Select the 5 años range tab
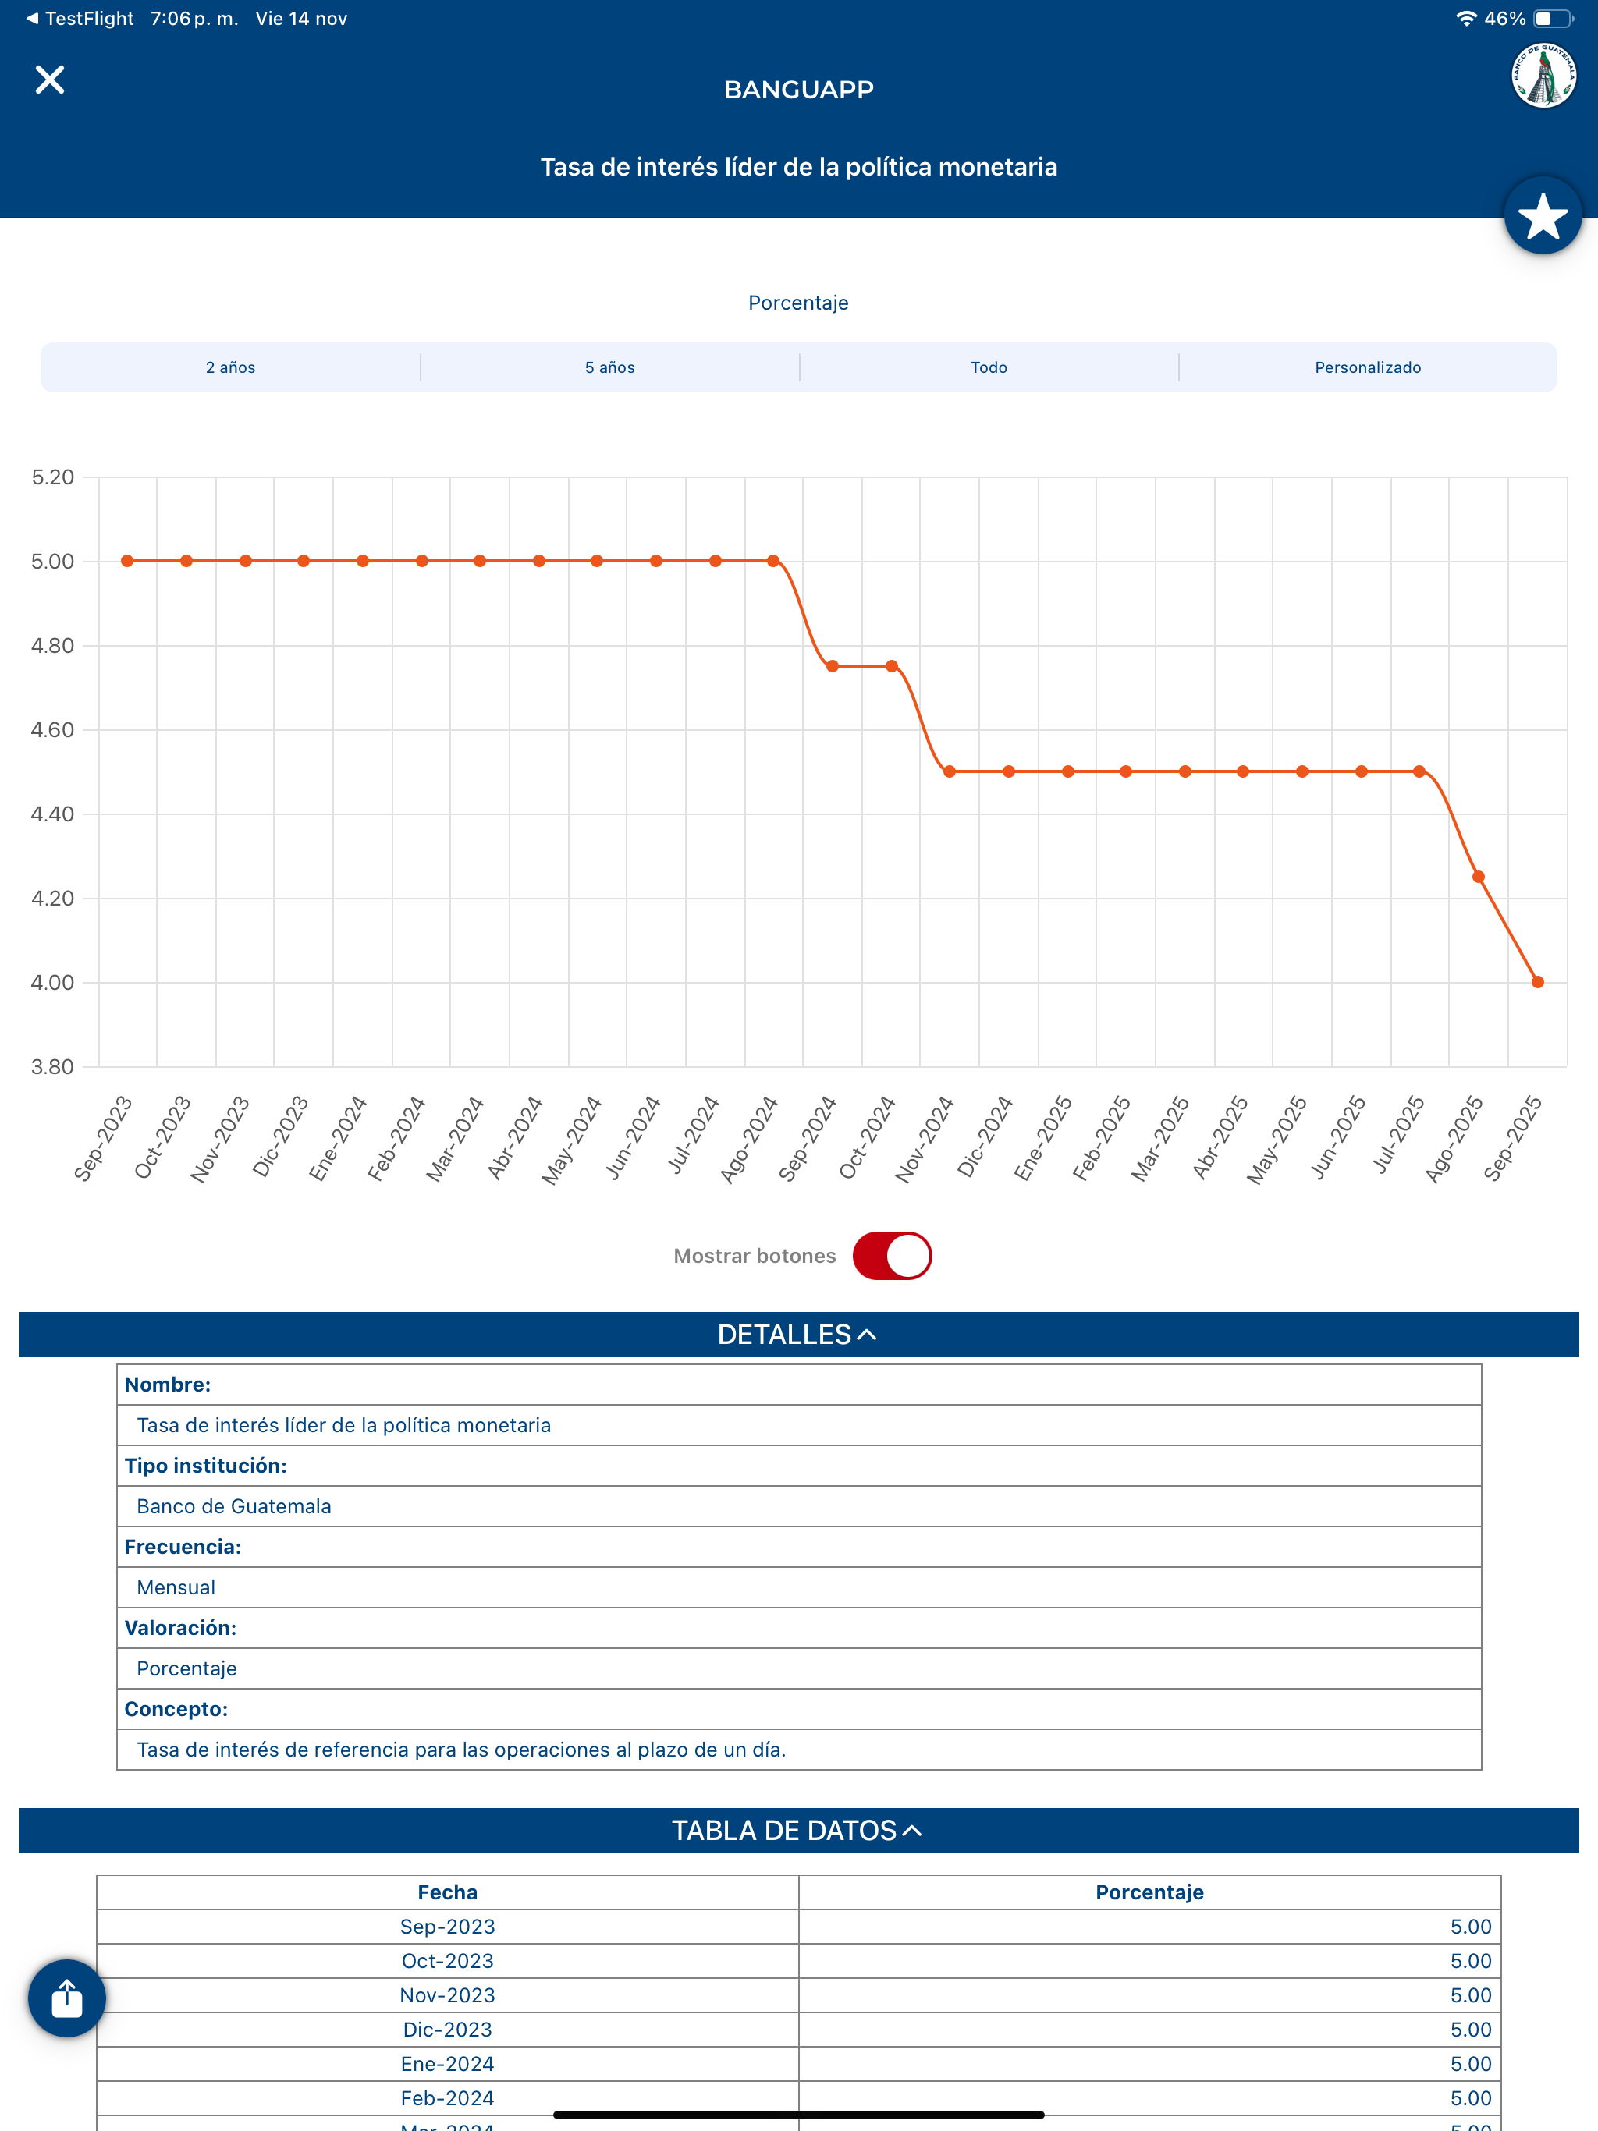 point(610,367)
